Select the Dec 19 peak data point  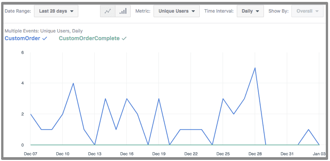[159, 99]
